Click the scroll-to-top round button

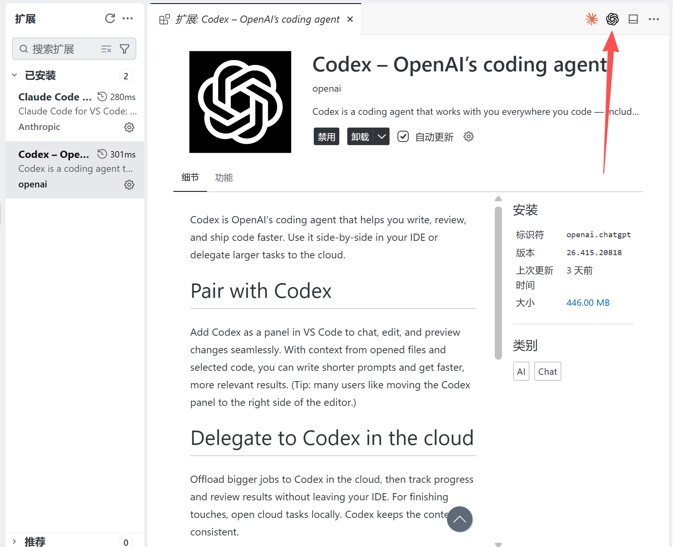click(x=460, y=519)
